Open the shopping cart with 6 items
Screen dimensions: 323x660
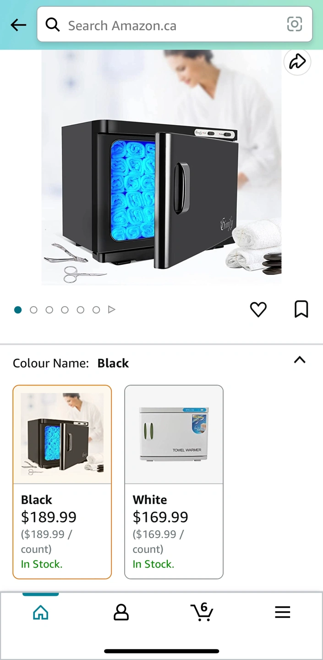point(202,612)
